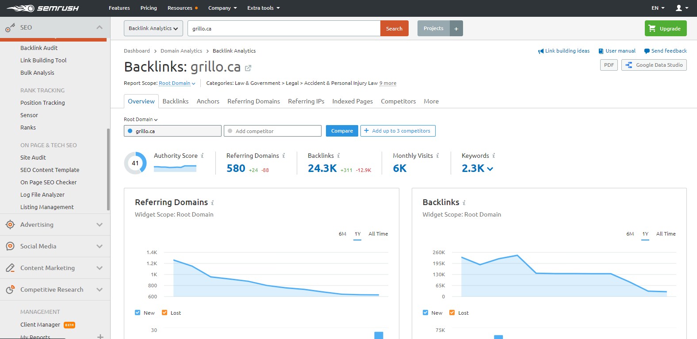Image resolution: width=697 pixels, height=339 pixels.
Task: Select 6M range in Referring Domains widget
Action: (x=342, y=234)
